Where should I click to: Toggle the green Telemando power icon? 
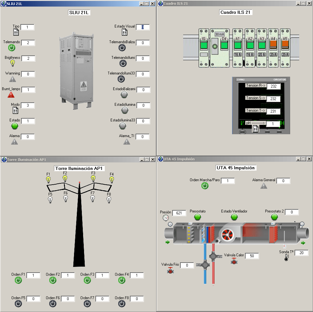[x=12, y=48]
